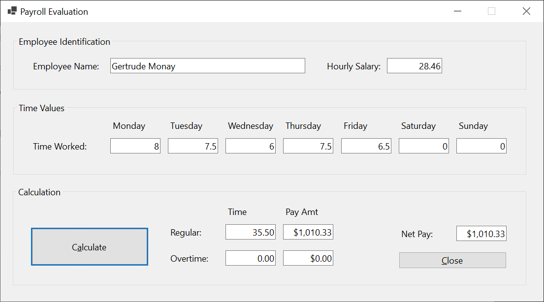Click the Employee Identification group title
The height and width of the screenshot is (302, 544).
tap(64, 42)
